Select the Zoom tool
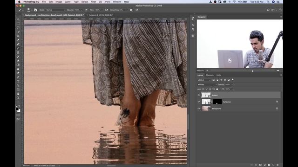The image size is (298, 167). pyautogui.click(x=18, y=98)
